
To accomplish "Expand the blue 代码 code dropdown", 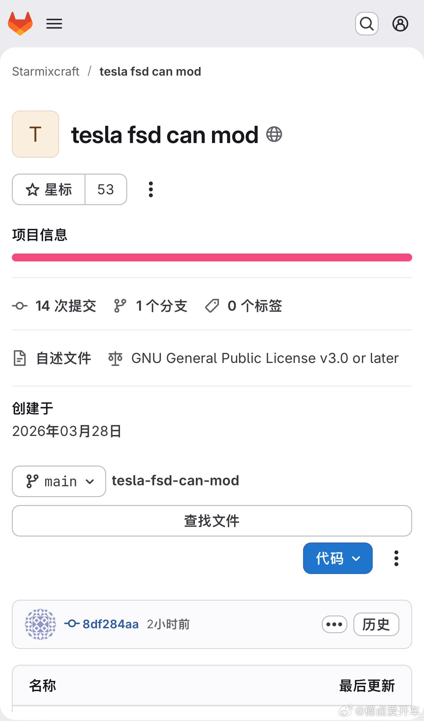I will click(x=338, y=558).
